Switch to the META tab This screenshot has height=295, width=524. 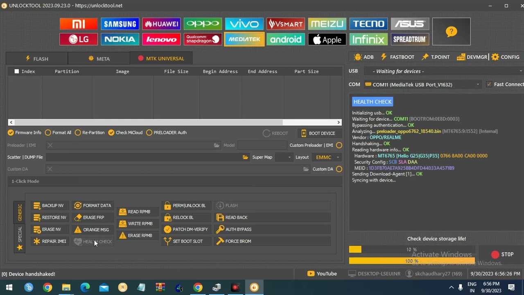tap(99, 59)
